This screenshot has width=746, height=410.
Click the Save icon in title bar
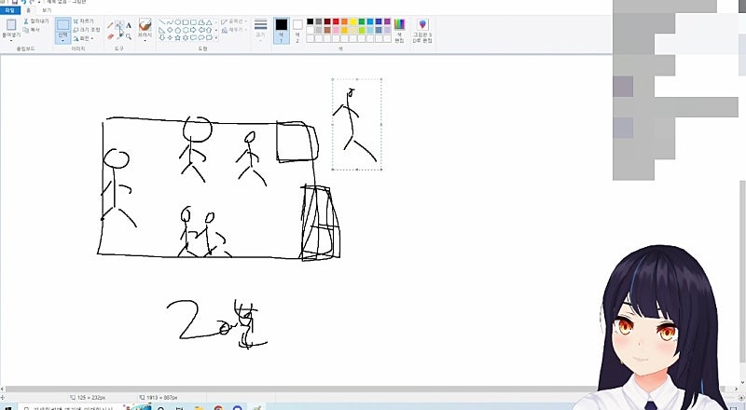(x=14, y=2)
